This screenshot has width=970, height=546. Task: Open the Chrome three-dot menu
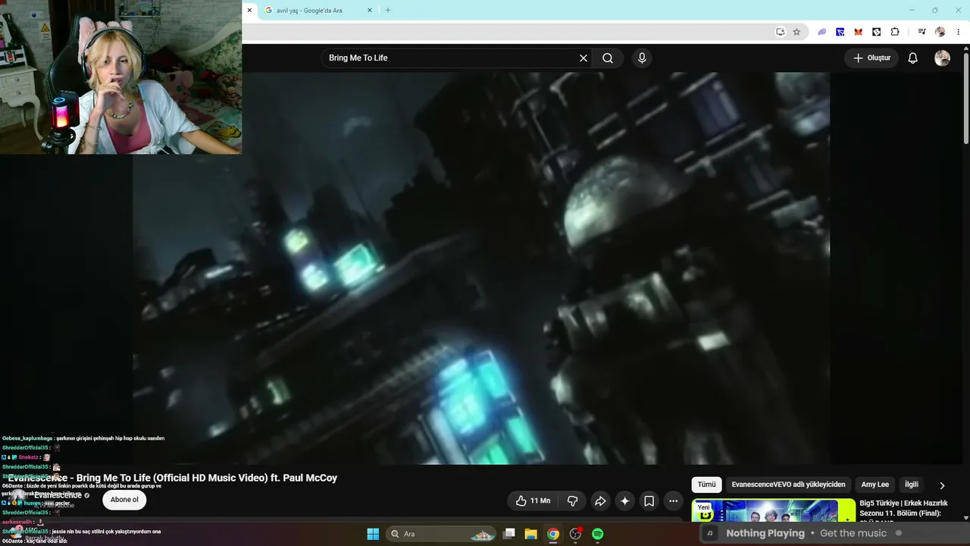958,32
